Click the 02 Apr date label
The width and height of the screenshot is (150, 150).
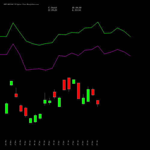[x=30, y=143]
